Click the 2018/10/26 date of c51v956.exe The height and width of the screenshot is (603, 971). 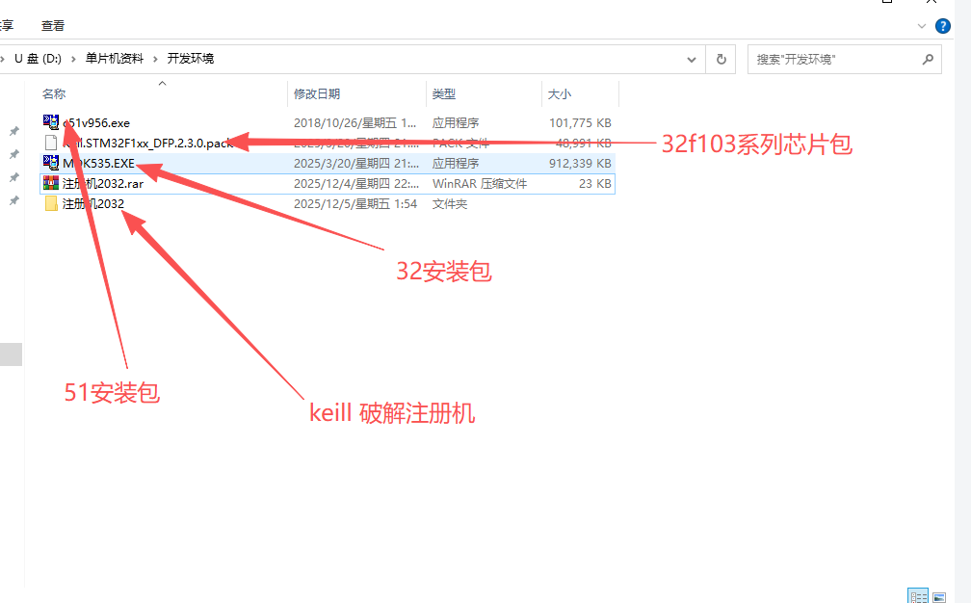[x=354, y=122]
